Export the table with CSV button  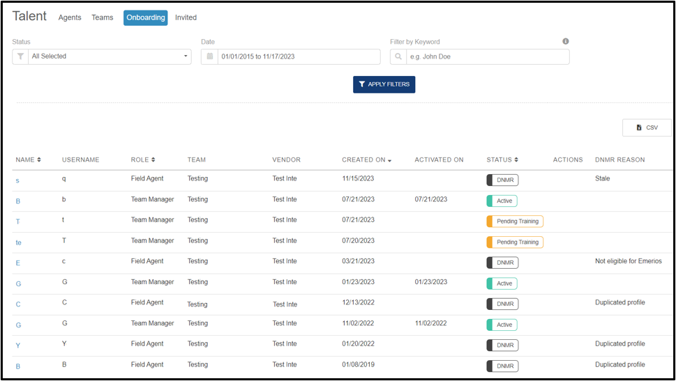tap(647, 127)
